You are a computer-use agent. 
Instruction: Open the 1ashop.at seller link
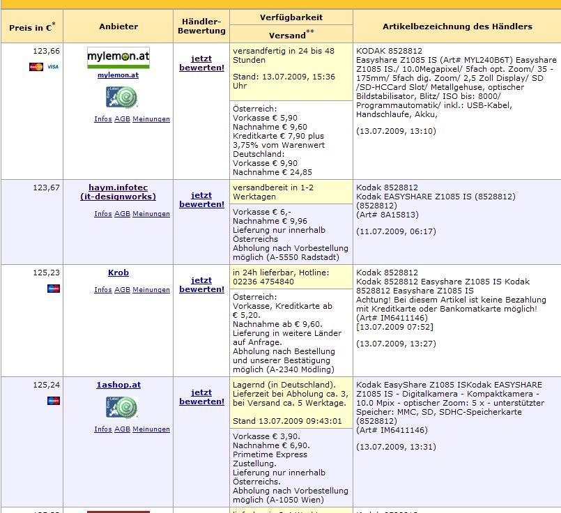tap(118, 385)
